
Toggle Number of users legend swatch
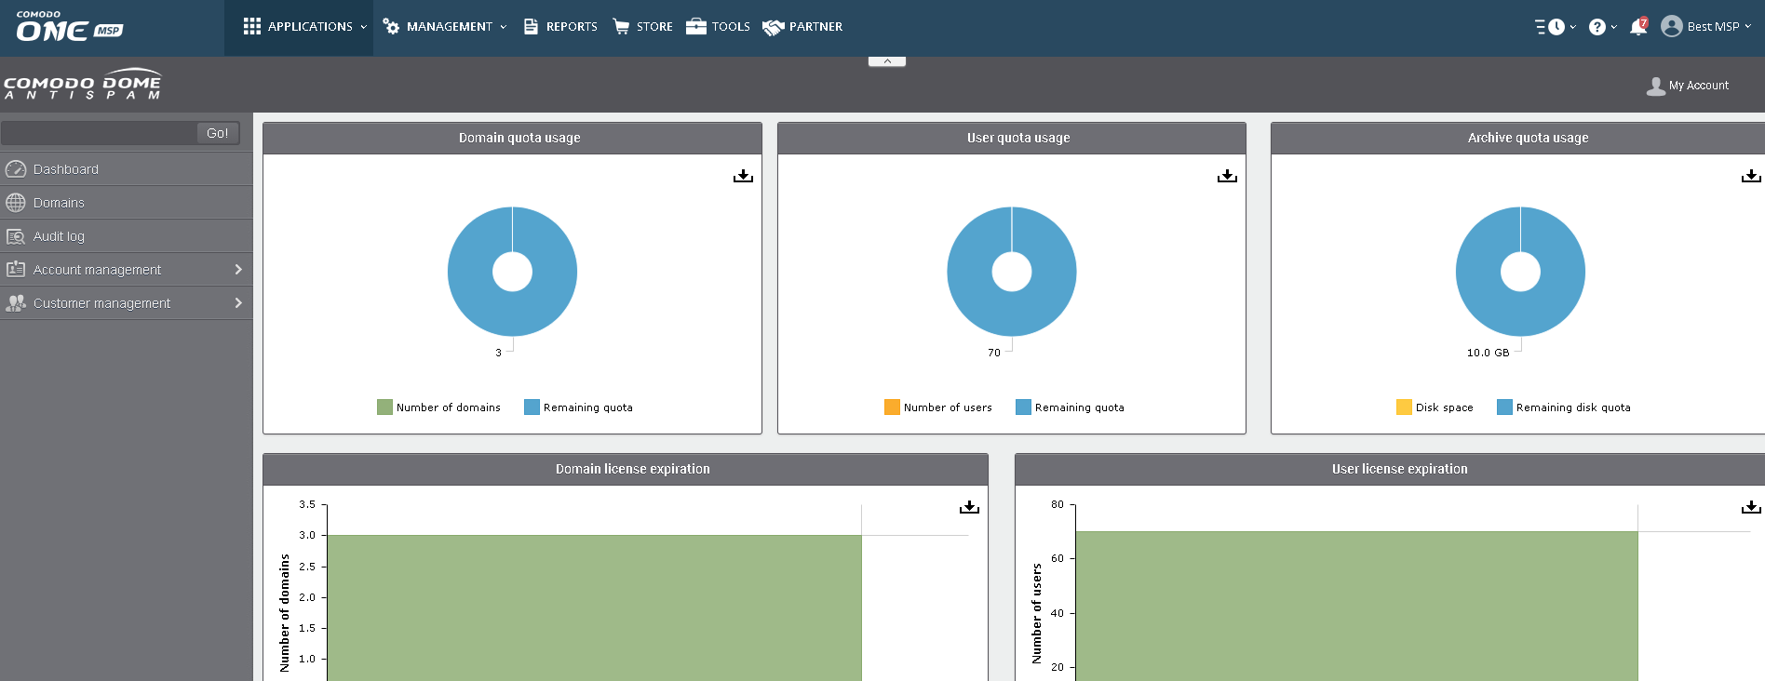[x=892, y=407]
